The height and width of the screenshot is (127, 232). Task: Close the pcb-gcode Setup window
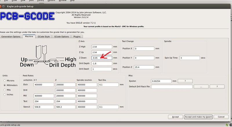pos(1,6)
